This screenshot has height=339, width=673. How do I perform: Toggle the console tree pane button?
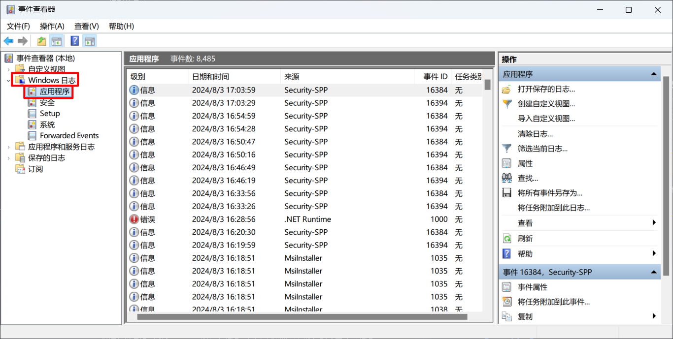(x=57, y=41)
